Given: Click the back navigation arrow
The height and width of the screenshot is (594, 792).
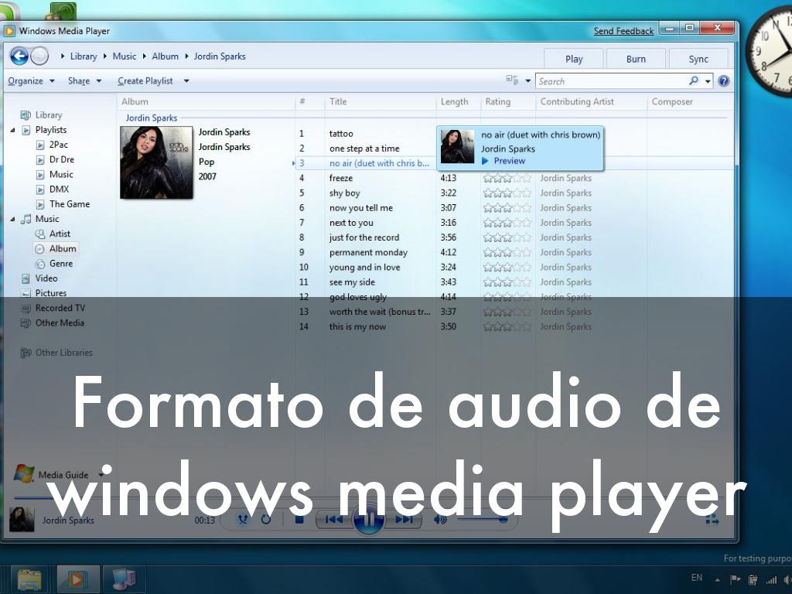Looking at the screenshot, I should (19, 56).
